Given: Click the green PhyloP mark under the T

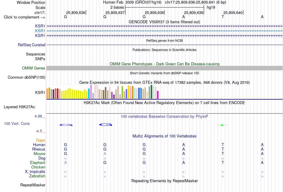Looking at the screenshot, I should (222, 125).
